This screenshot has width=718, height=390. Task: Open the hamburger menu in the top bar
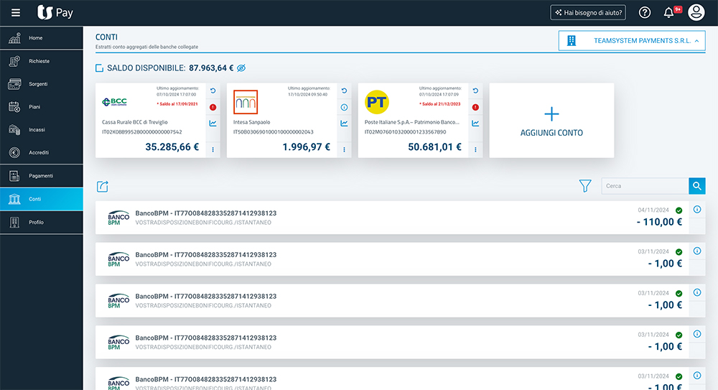pos(16,12)
